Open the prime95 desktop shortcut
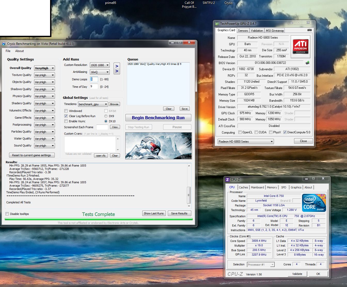Viewport: 347px width, 287px height. (111, 3)
